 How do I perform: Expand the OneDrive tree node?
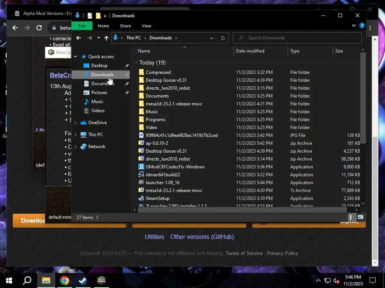[75, 123]
